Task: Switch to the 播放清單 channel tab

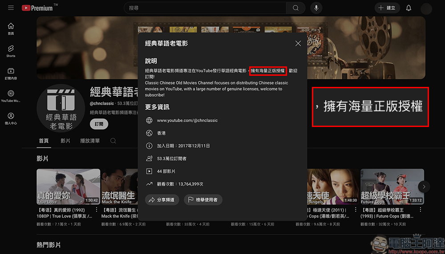Action: point(90,141)
